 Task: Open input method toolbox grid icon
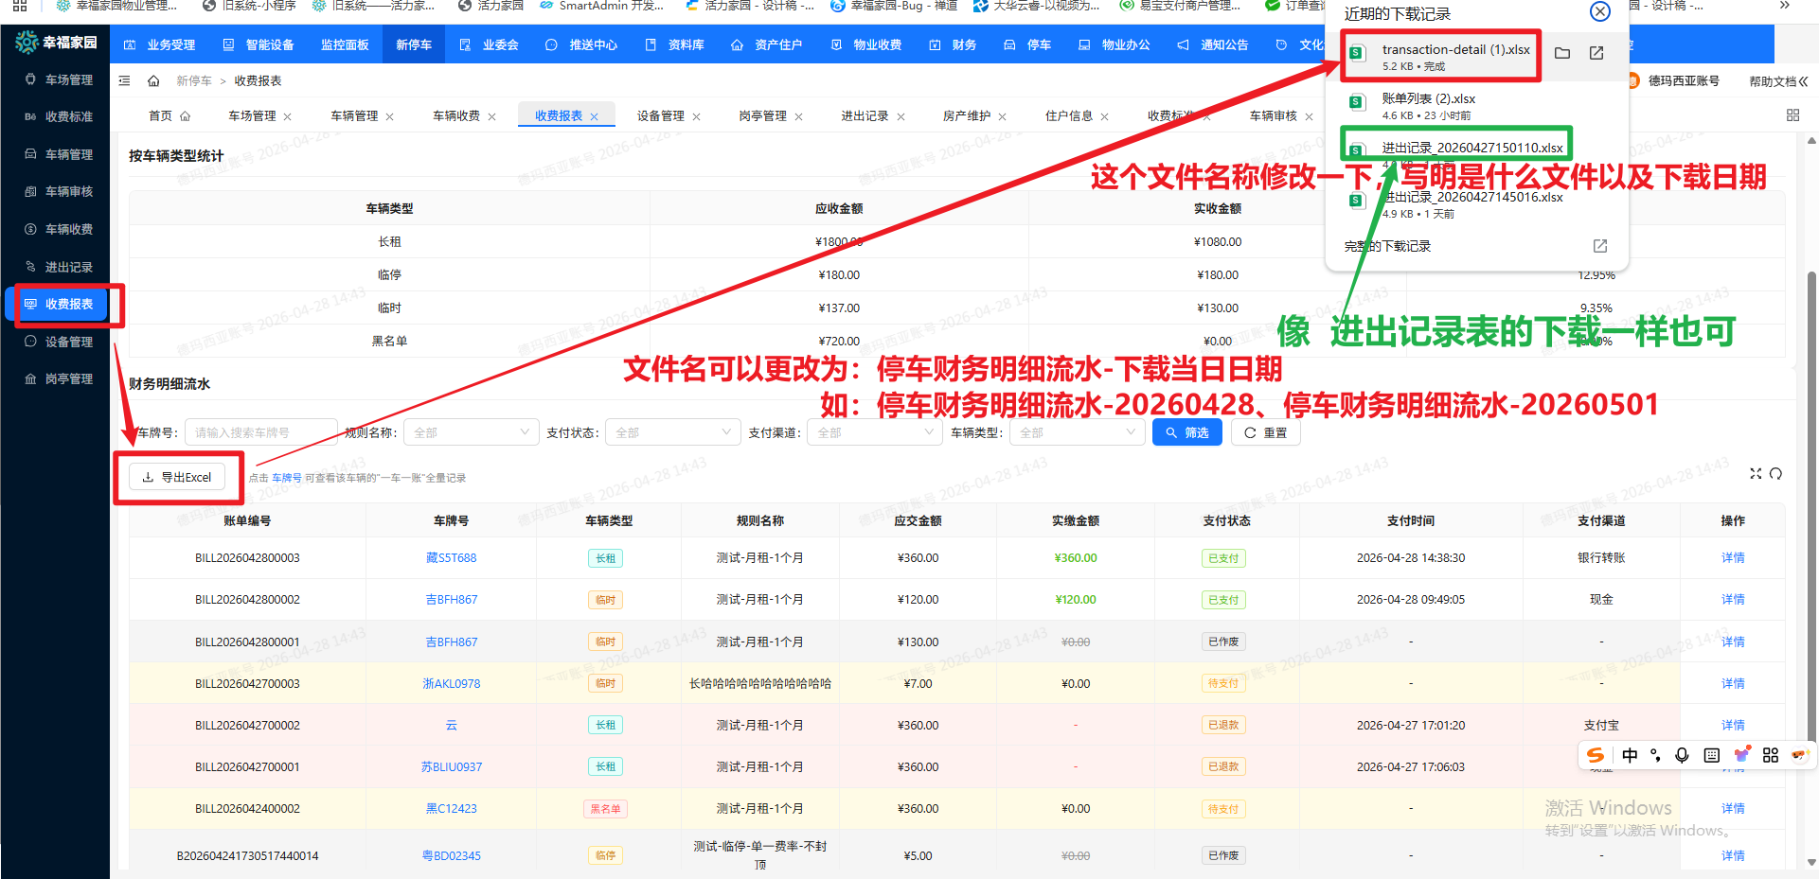click(x=1771, y=755)
